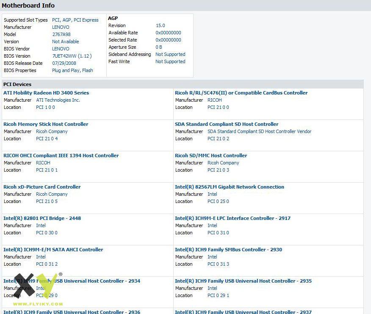Click "Ricoh Memory Stick Host Controller" title
The width and height of the screenshot is (371, 314).
coord(46,124)
